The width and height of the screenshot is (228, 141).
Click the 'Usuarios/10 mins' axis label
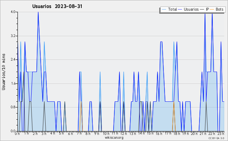(x=3, y=72)
